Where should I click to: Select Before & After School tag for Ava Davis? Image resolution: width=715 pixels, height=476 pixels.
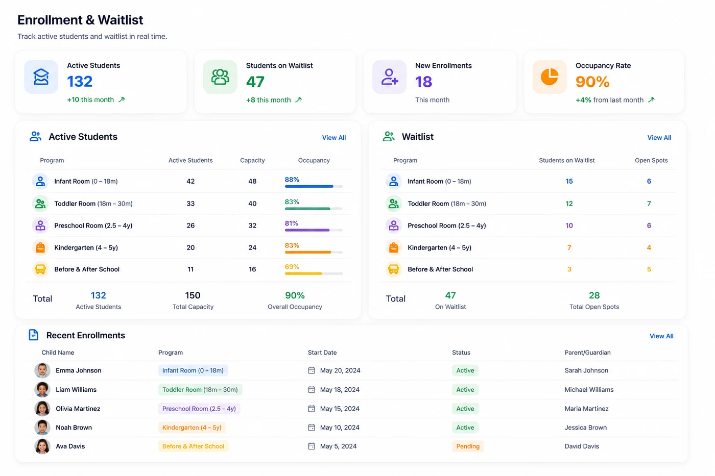click(194, 446)
